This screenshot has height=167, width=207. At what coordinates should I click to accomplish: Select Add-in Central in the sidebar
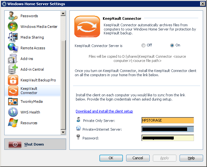32,69
